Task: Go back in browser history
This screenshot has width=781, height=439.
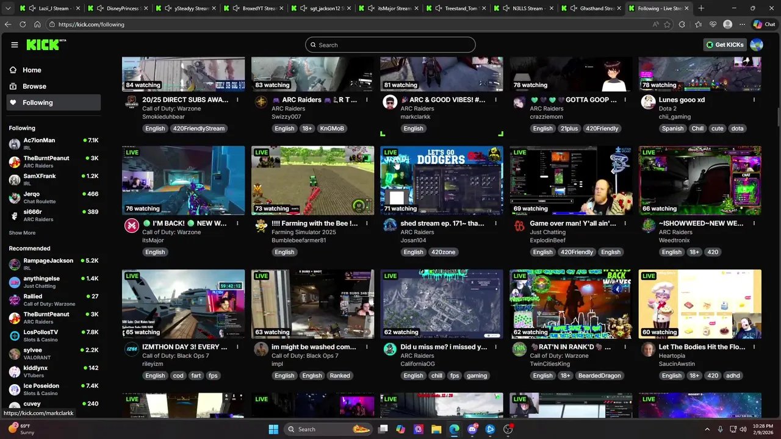Action: click(x=8, y=24)
